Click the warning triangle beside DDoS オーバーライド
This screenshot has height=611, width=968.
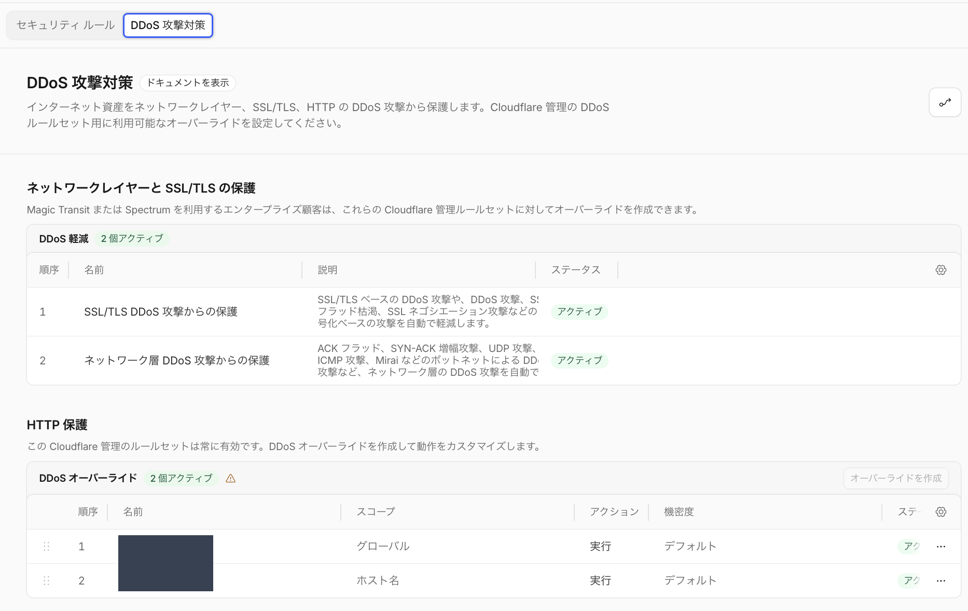231,478
